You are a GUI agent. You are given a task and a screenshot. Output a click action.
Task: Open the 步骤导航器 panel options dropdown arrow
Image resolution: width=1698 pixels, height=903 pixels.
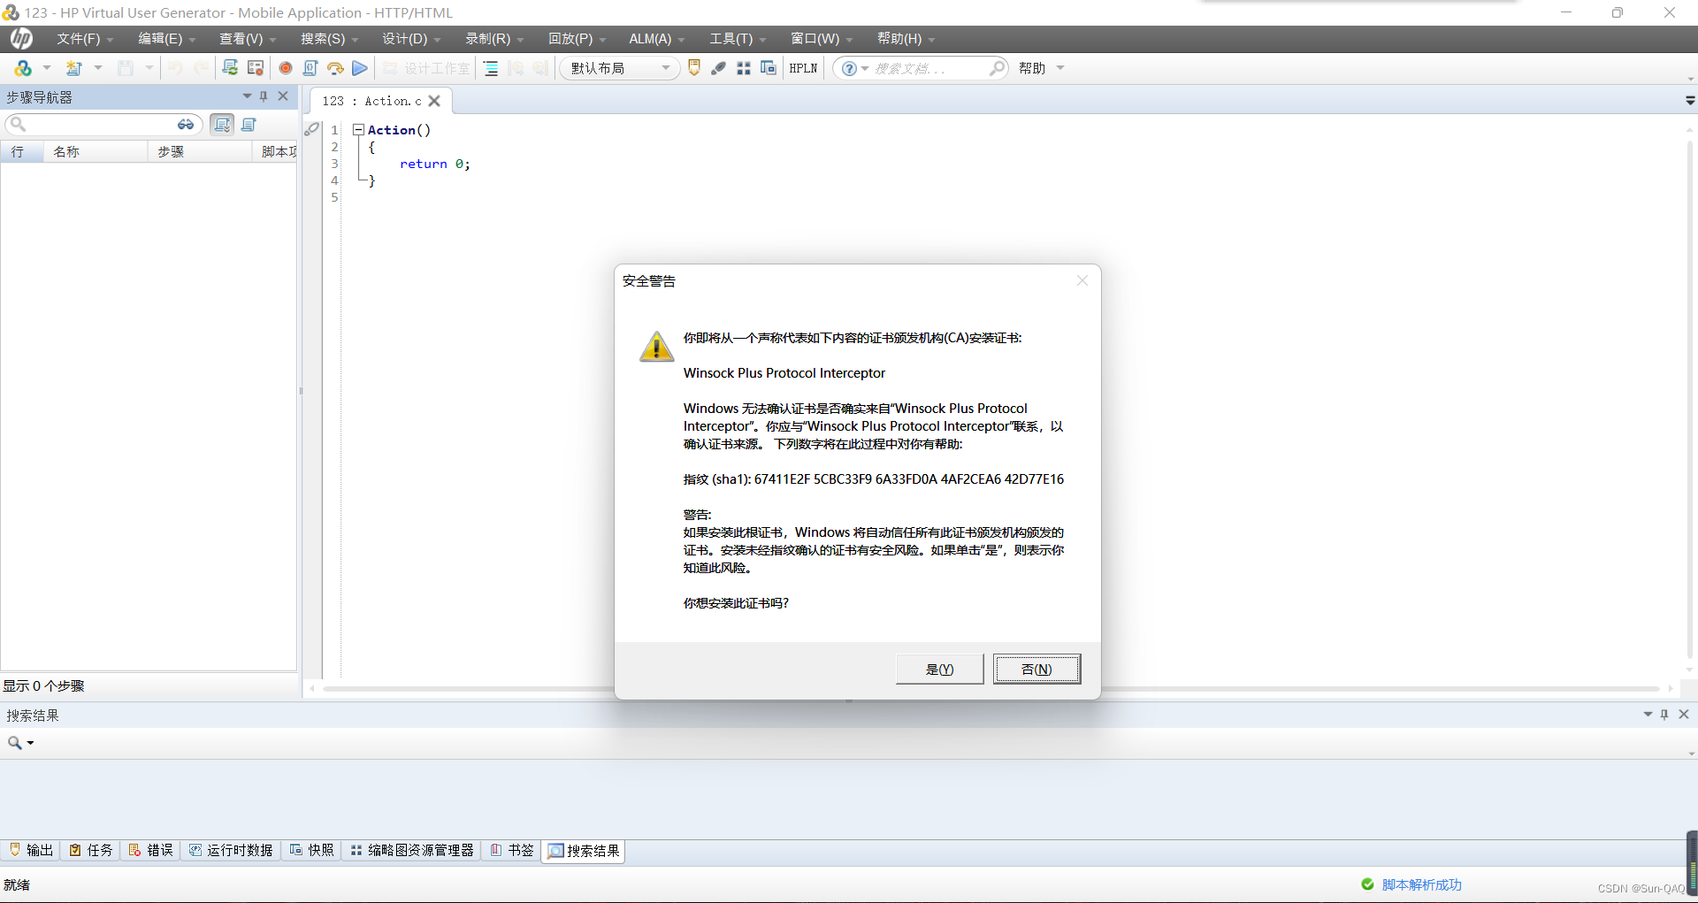click(247, 96)
